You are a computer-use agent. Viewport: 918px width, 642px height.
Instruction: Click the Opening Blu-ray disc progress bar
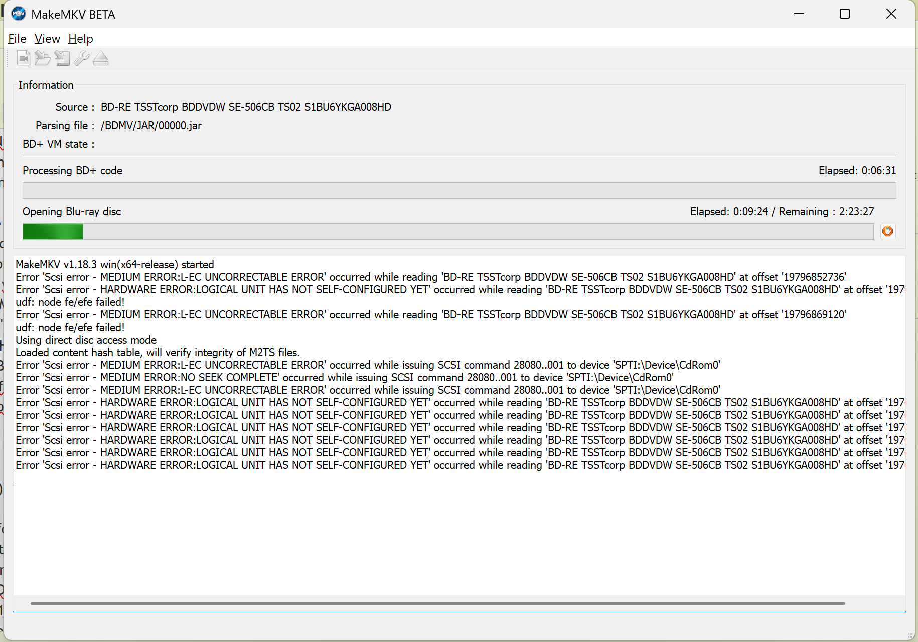[x=448, y=231]
